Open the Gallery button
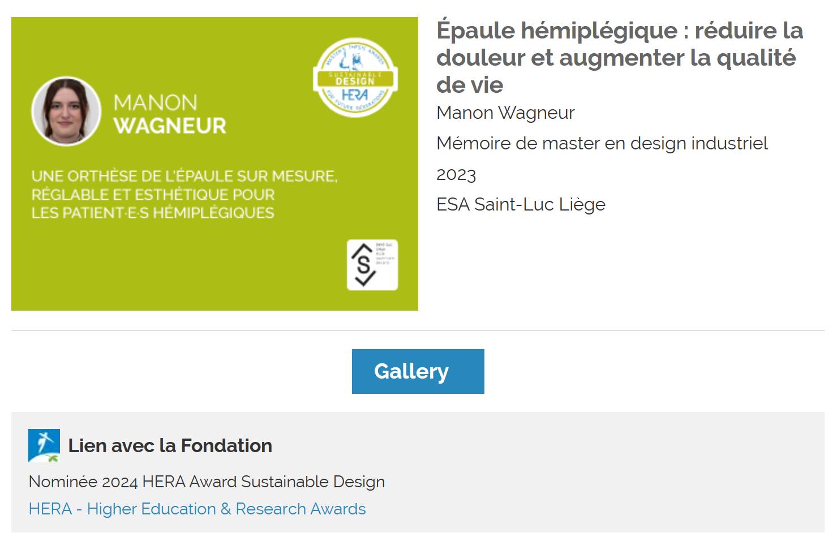 [x=418, y=371]
